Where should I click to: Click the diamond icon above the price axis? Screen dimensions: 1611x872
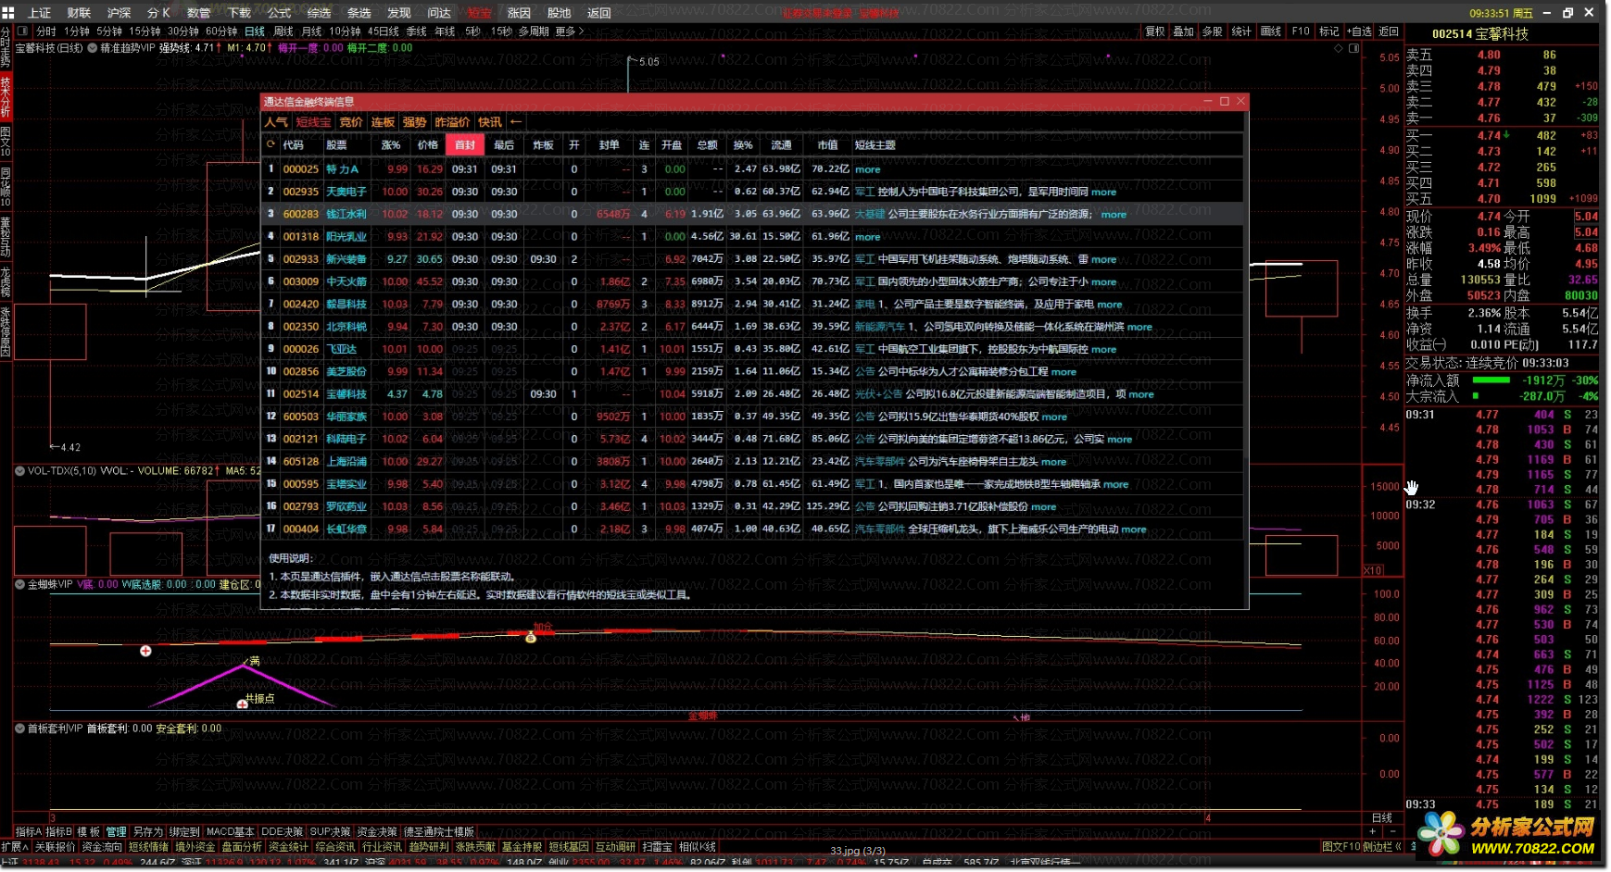[1339, 48]
